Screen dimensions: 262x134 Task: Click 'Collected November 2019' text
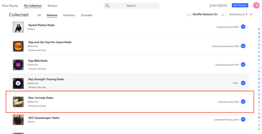pyautogui.click(x=225, y=46)
